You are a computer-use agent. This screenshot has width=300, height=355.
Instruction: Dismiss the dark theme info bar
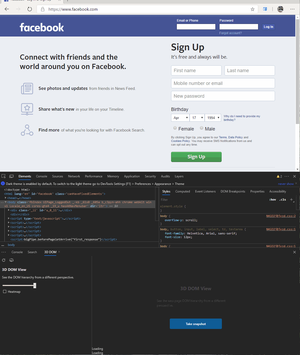(x=296, y=183)
